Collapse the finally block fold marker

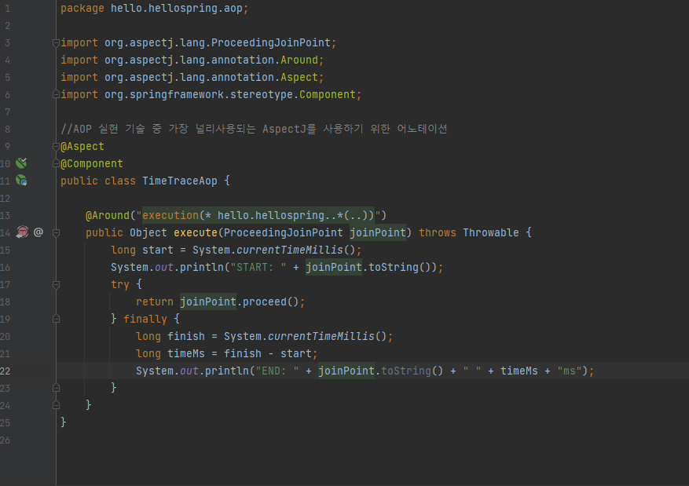click(x=56, y=319)
